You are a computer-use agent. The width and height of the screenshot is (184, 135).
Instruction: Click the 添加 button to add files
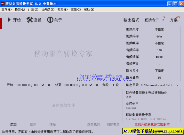(13, 124)
